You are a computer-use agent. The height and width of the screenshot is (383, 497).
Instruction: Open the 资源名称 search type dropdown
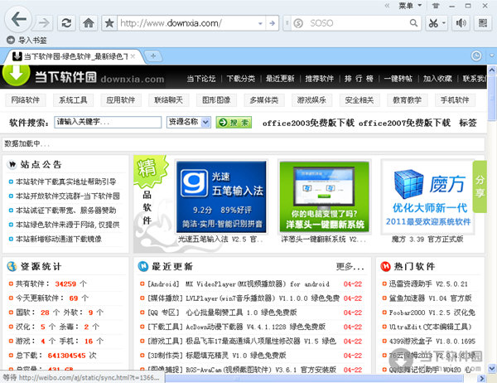(189, 122)
